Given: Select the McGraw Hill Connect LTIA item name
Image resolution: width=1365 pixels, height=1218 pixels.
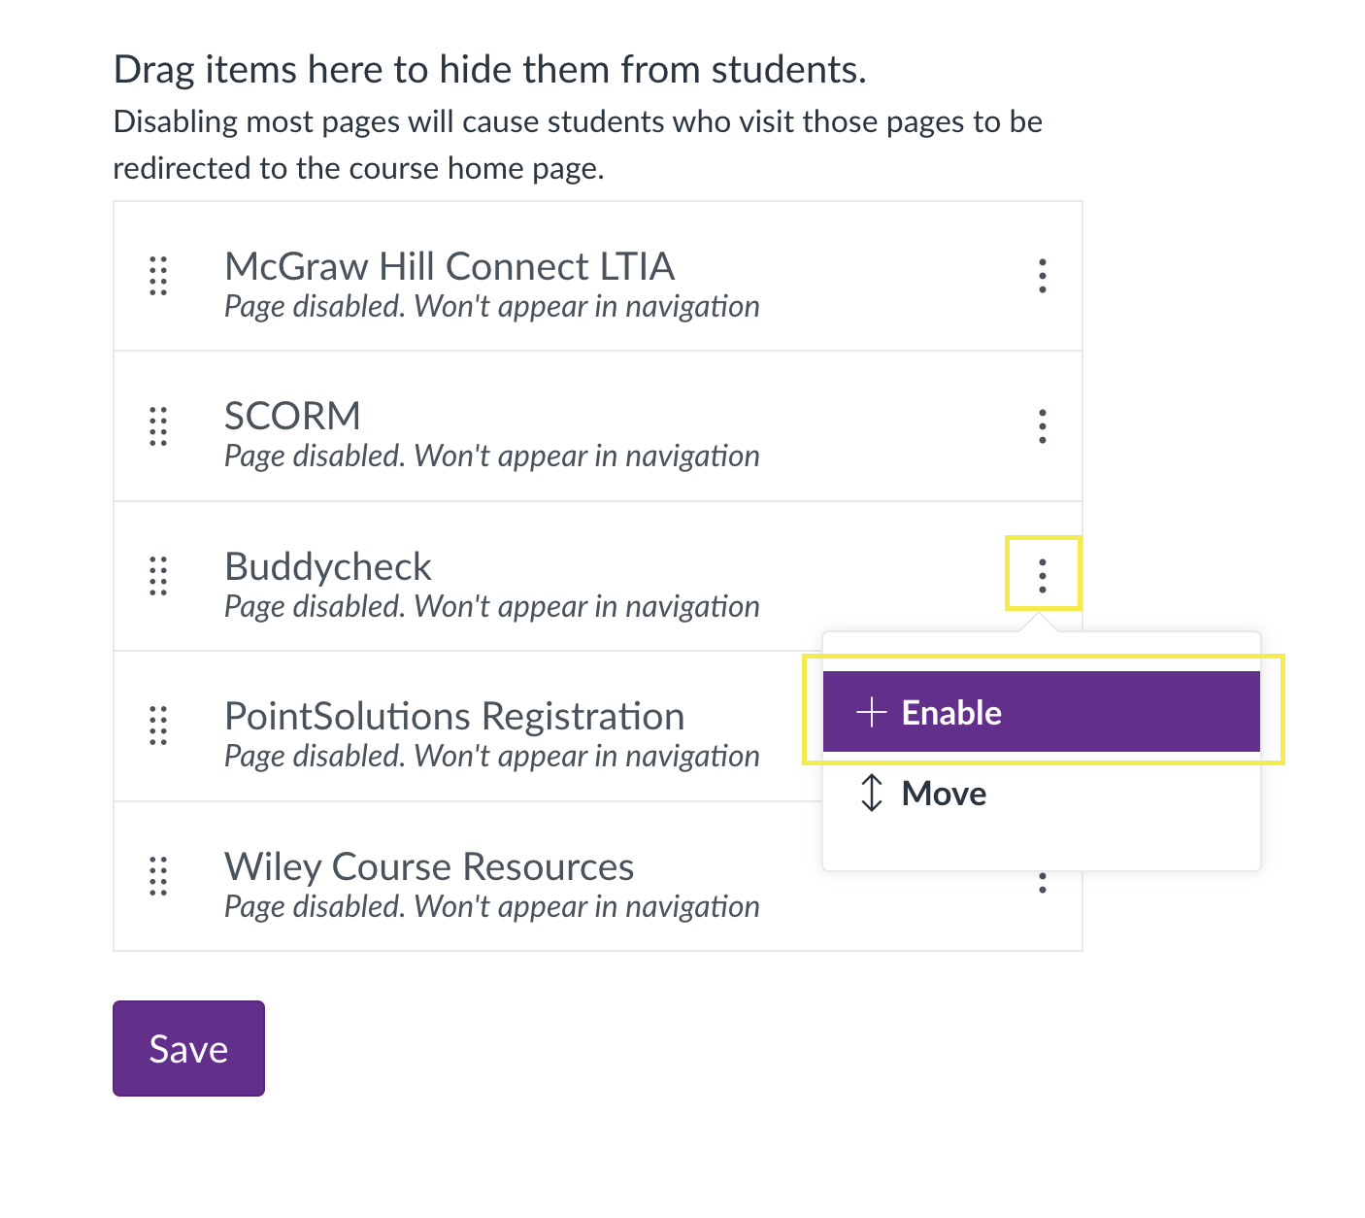Looking at the screenshot, I should point(449,266).
